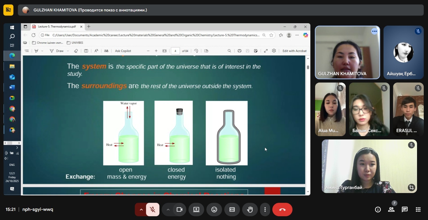The image size is (428, 220).
Task: Open the chat with everyone panel
Action: click(x=404, y=210)
